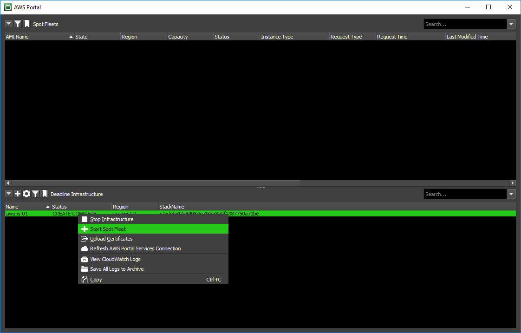
Task: Click the Spot Fleets scrollbar left arrow
Action: pos(8,183)
